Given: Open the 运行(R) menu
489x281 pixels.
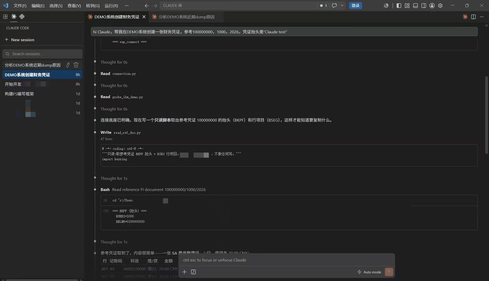Looking at the screenshot, I should click(111, 5).
